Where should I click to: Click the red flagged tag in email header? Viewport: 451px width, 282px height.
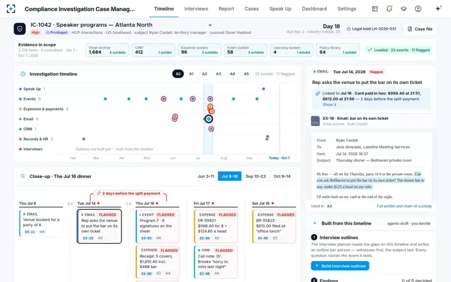[376, 72]
